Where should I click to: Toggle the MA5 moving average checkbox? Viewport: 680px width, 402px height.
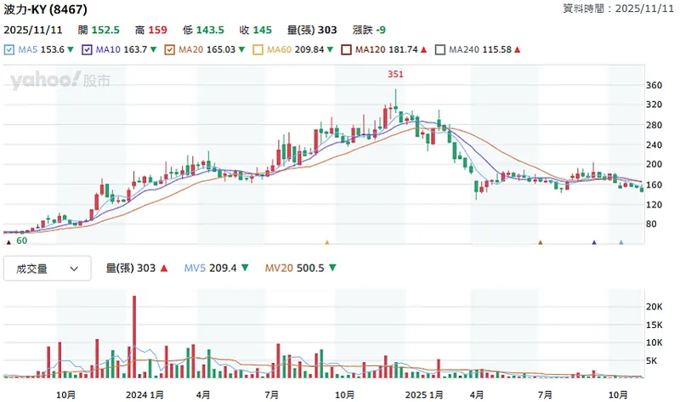(x=9, y=50)
